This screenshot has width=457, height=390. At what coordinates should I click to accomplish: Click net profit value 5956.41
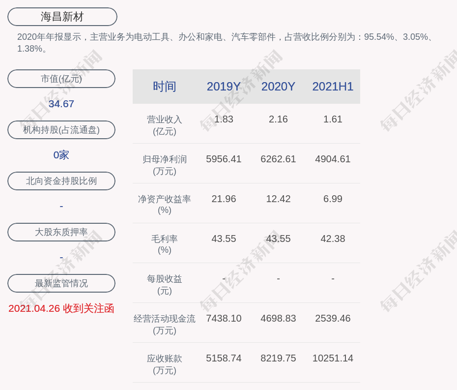pos(224,159)
